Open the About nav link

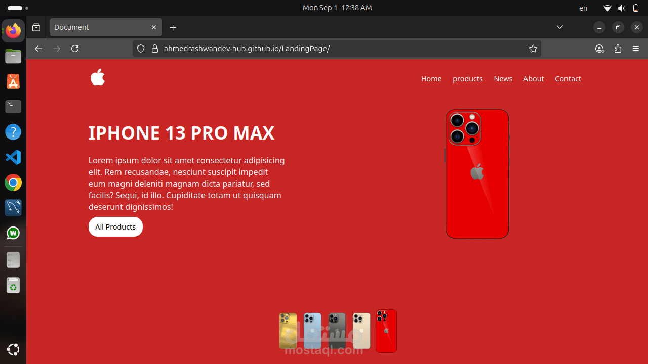click(x=534, y=79)
